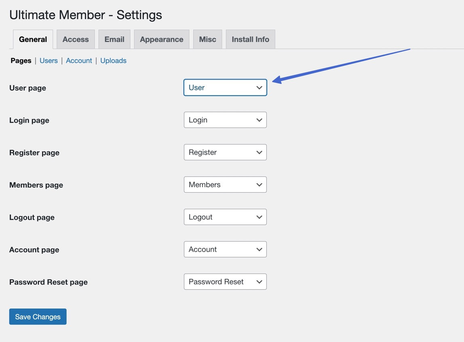Open the Misc settings tab
Screen dimensions: 464x342
[x=207, y=39]
